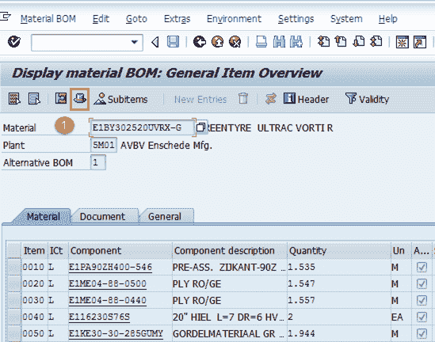Screen dimensions: 435x342
Task: Click the Subitems button
Action: (120, 99)
